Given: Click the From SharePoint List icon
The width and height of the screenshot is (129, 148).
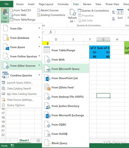Looking at the screenshot, I should pos(47,78).
